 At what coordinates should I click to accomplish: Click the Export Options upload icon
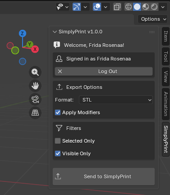59,87
